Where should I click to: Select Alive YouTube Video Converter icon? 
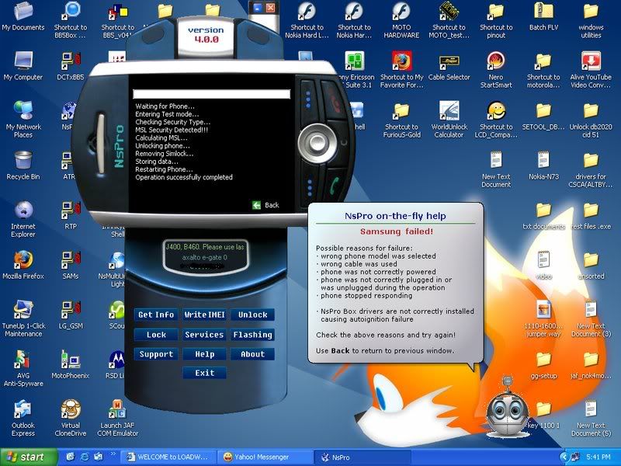click(x=591, y=70)
